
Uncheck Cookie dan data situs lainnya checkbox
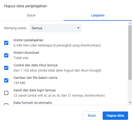pyautogui.click(x=6, y=68)
